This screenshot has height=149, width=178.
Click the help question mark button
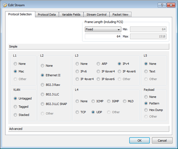pyautogui.click(x=162, y=5)
